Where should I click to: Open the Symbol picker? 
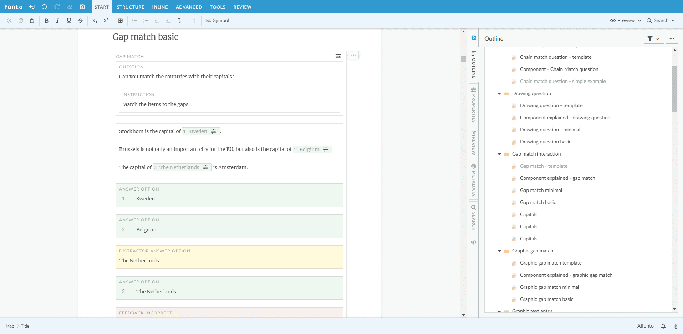point(218,21)
